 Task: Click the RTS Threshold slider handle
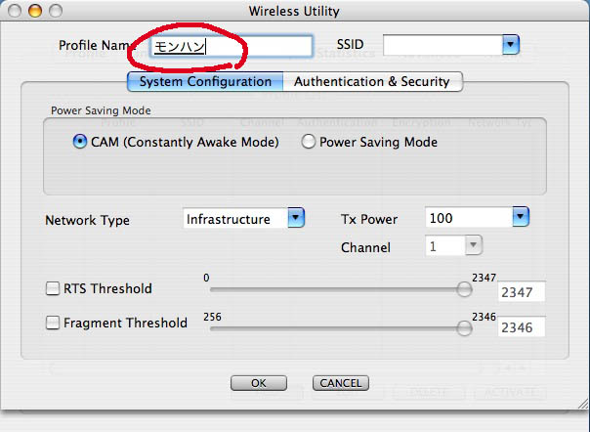point(465,289)
